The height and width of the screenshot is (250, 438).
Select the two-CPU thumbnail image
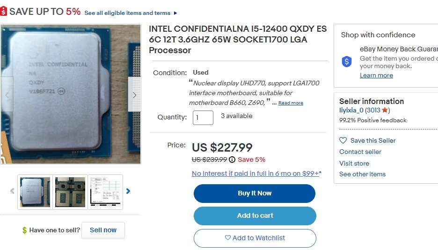[70, 192]
